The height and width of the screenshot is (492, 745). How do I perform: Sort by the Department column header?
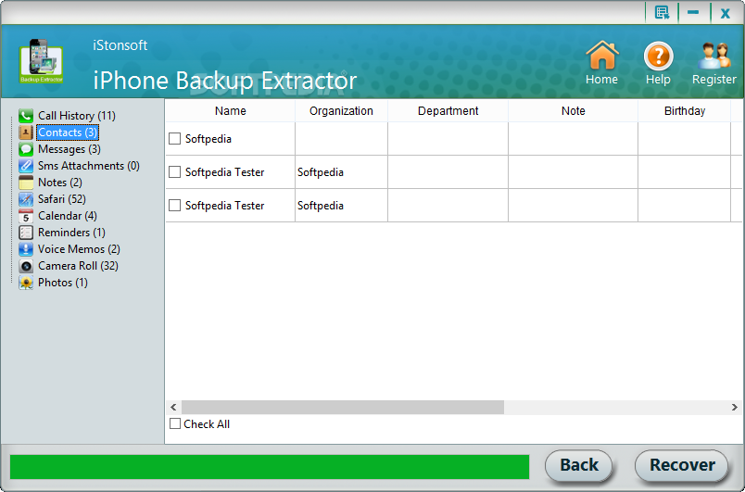click(x=448, y=110)
